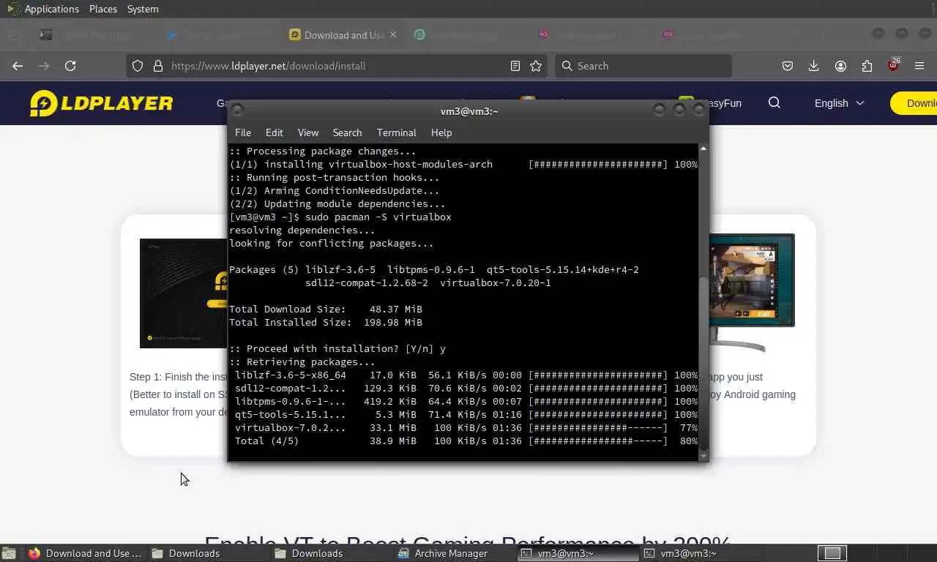This screenshot has width=937, height=562.
Task: Click the virtualbox-7.0.2... download progress line
Action: 466,427
